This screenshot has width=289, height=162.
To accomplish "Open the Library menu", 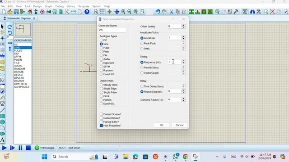I will tap(71, 6).
